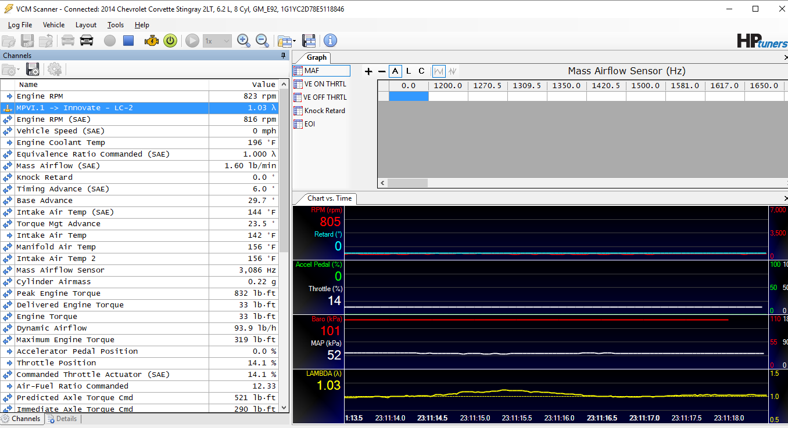Click the save channel config icon
The image size is (788, 428).
pos(33,70)
